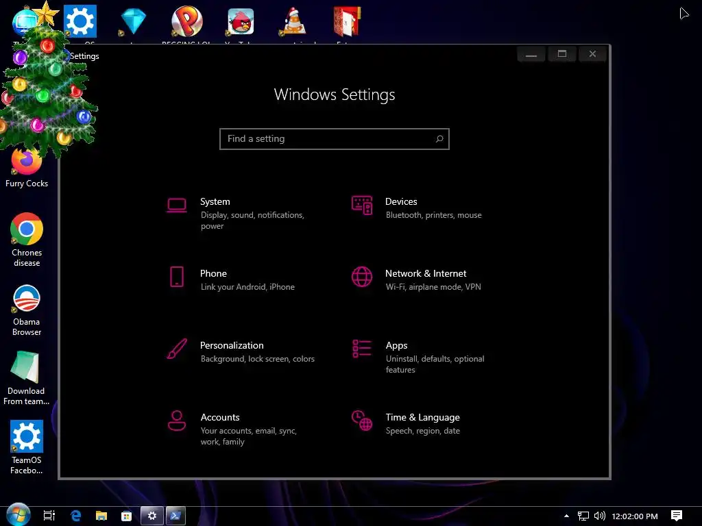This screenshot has height=526, width=702.
Task: Click the Phone settings icon
Action: 177,277
